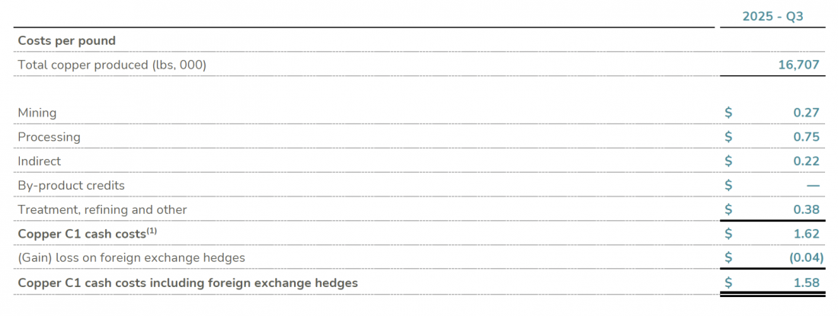
Task: Select the 1.62 C1 cash costs value
Action: pyautogui.click(x=806, y=234)
